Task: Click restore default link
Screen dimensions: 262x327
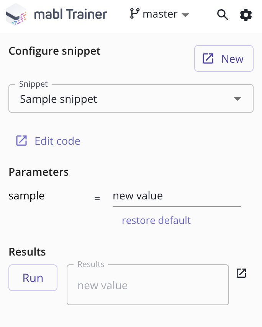Action: coord(156,220)
